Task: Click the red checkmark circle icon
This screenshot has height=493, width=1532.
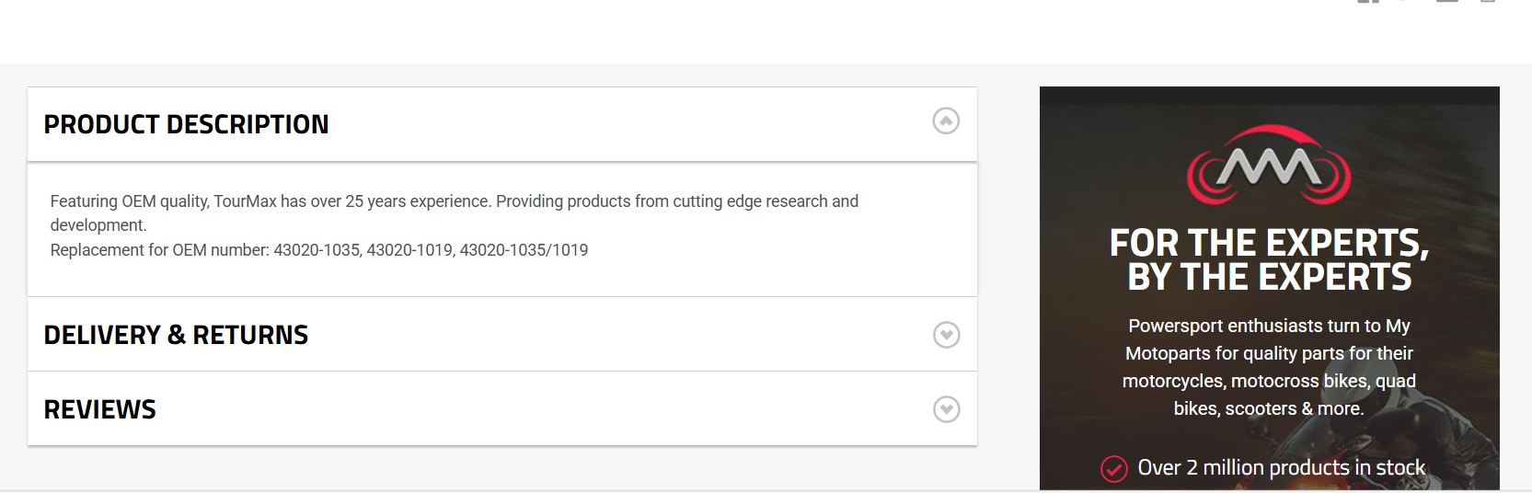Action: coord(1113,469)
